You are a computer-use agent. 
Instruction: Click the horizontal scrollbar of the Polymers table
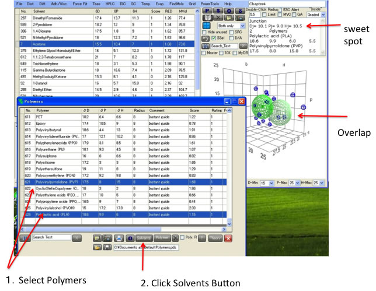(x=124, y=229)
